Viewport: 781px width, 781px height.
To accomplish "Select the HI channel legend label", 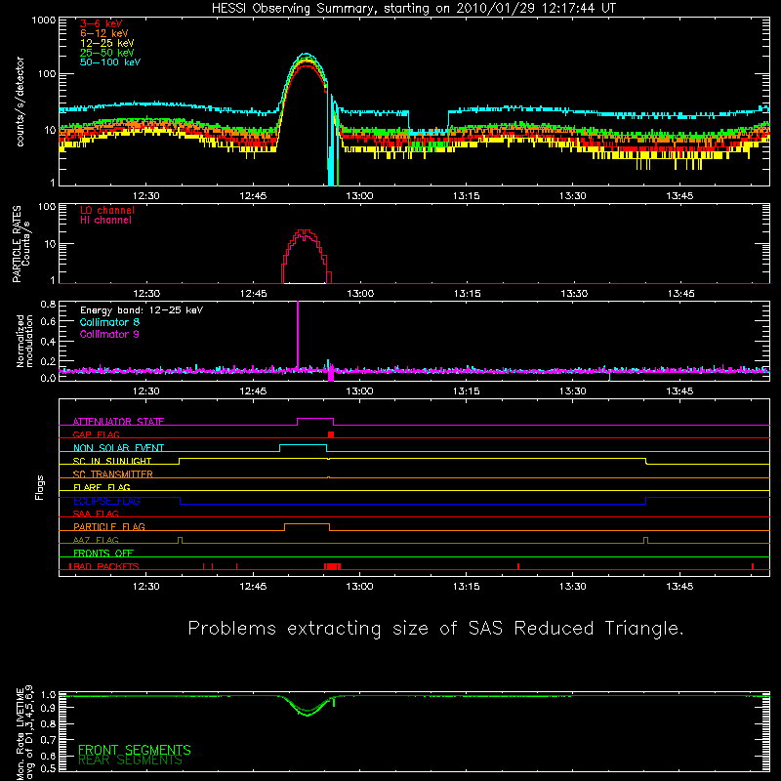I will pyautogui.click(x=105, y=221).
